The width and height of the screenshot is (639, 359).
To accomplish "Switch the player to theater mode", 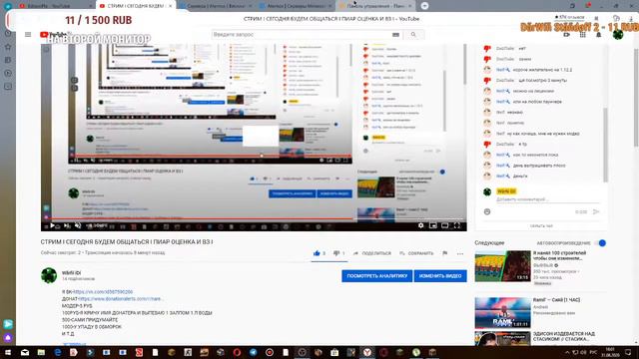I will click(x=445, y=225).
